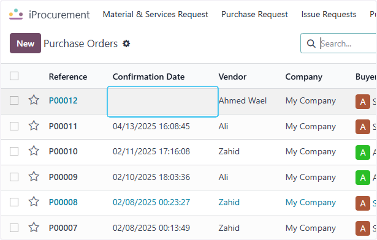Click My Company in the P00011 row

[311, 127]
